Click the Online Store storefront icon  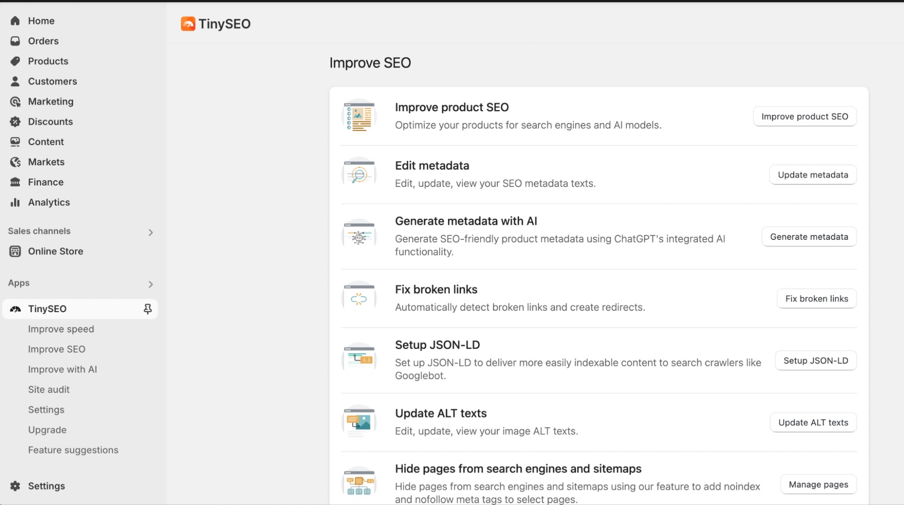tap(15, 252)
